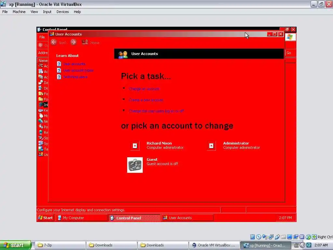333x250 pixels.
Task: Open VirtualBox Machine menu
Action: pyautogui.click(x=19, y=12)
